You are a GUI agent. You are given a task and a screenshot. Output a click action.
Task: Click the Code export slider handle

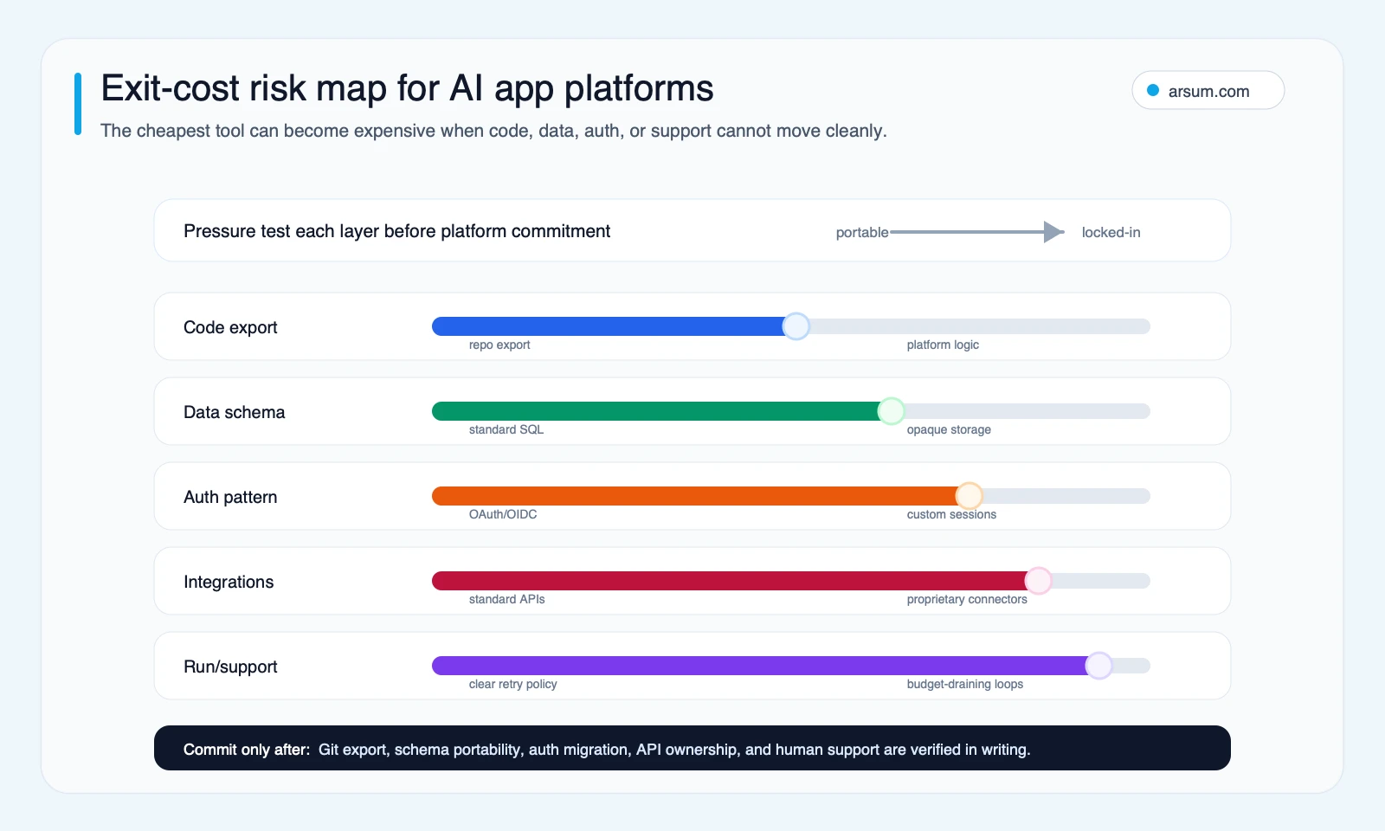tap(796, 326)
